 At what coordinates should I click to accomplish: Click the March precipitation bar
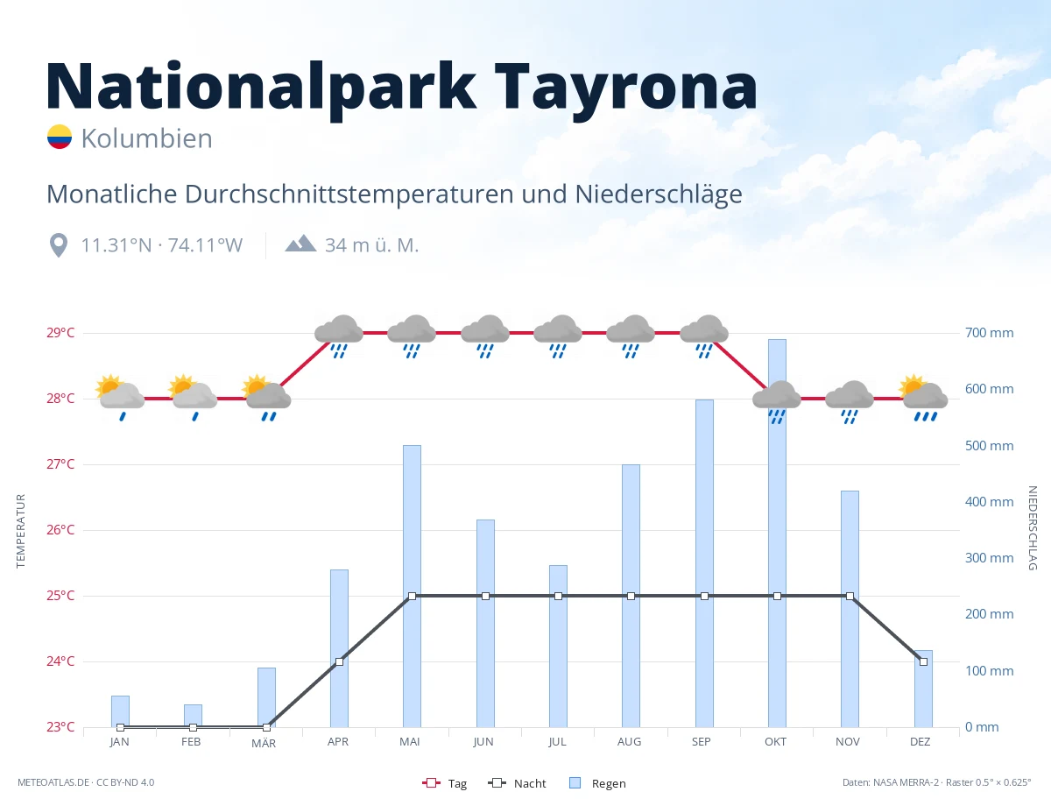pyautogui.click(x=266, y=697)
